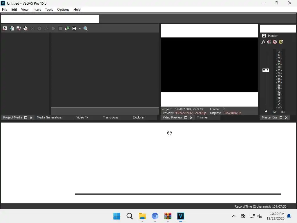
Task: Show hidden system tray icons
Action: (234, 216)
